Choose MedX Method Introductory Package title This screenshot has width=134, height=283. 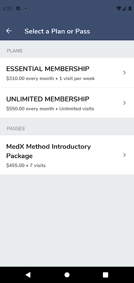48,151
